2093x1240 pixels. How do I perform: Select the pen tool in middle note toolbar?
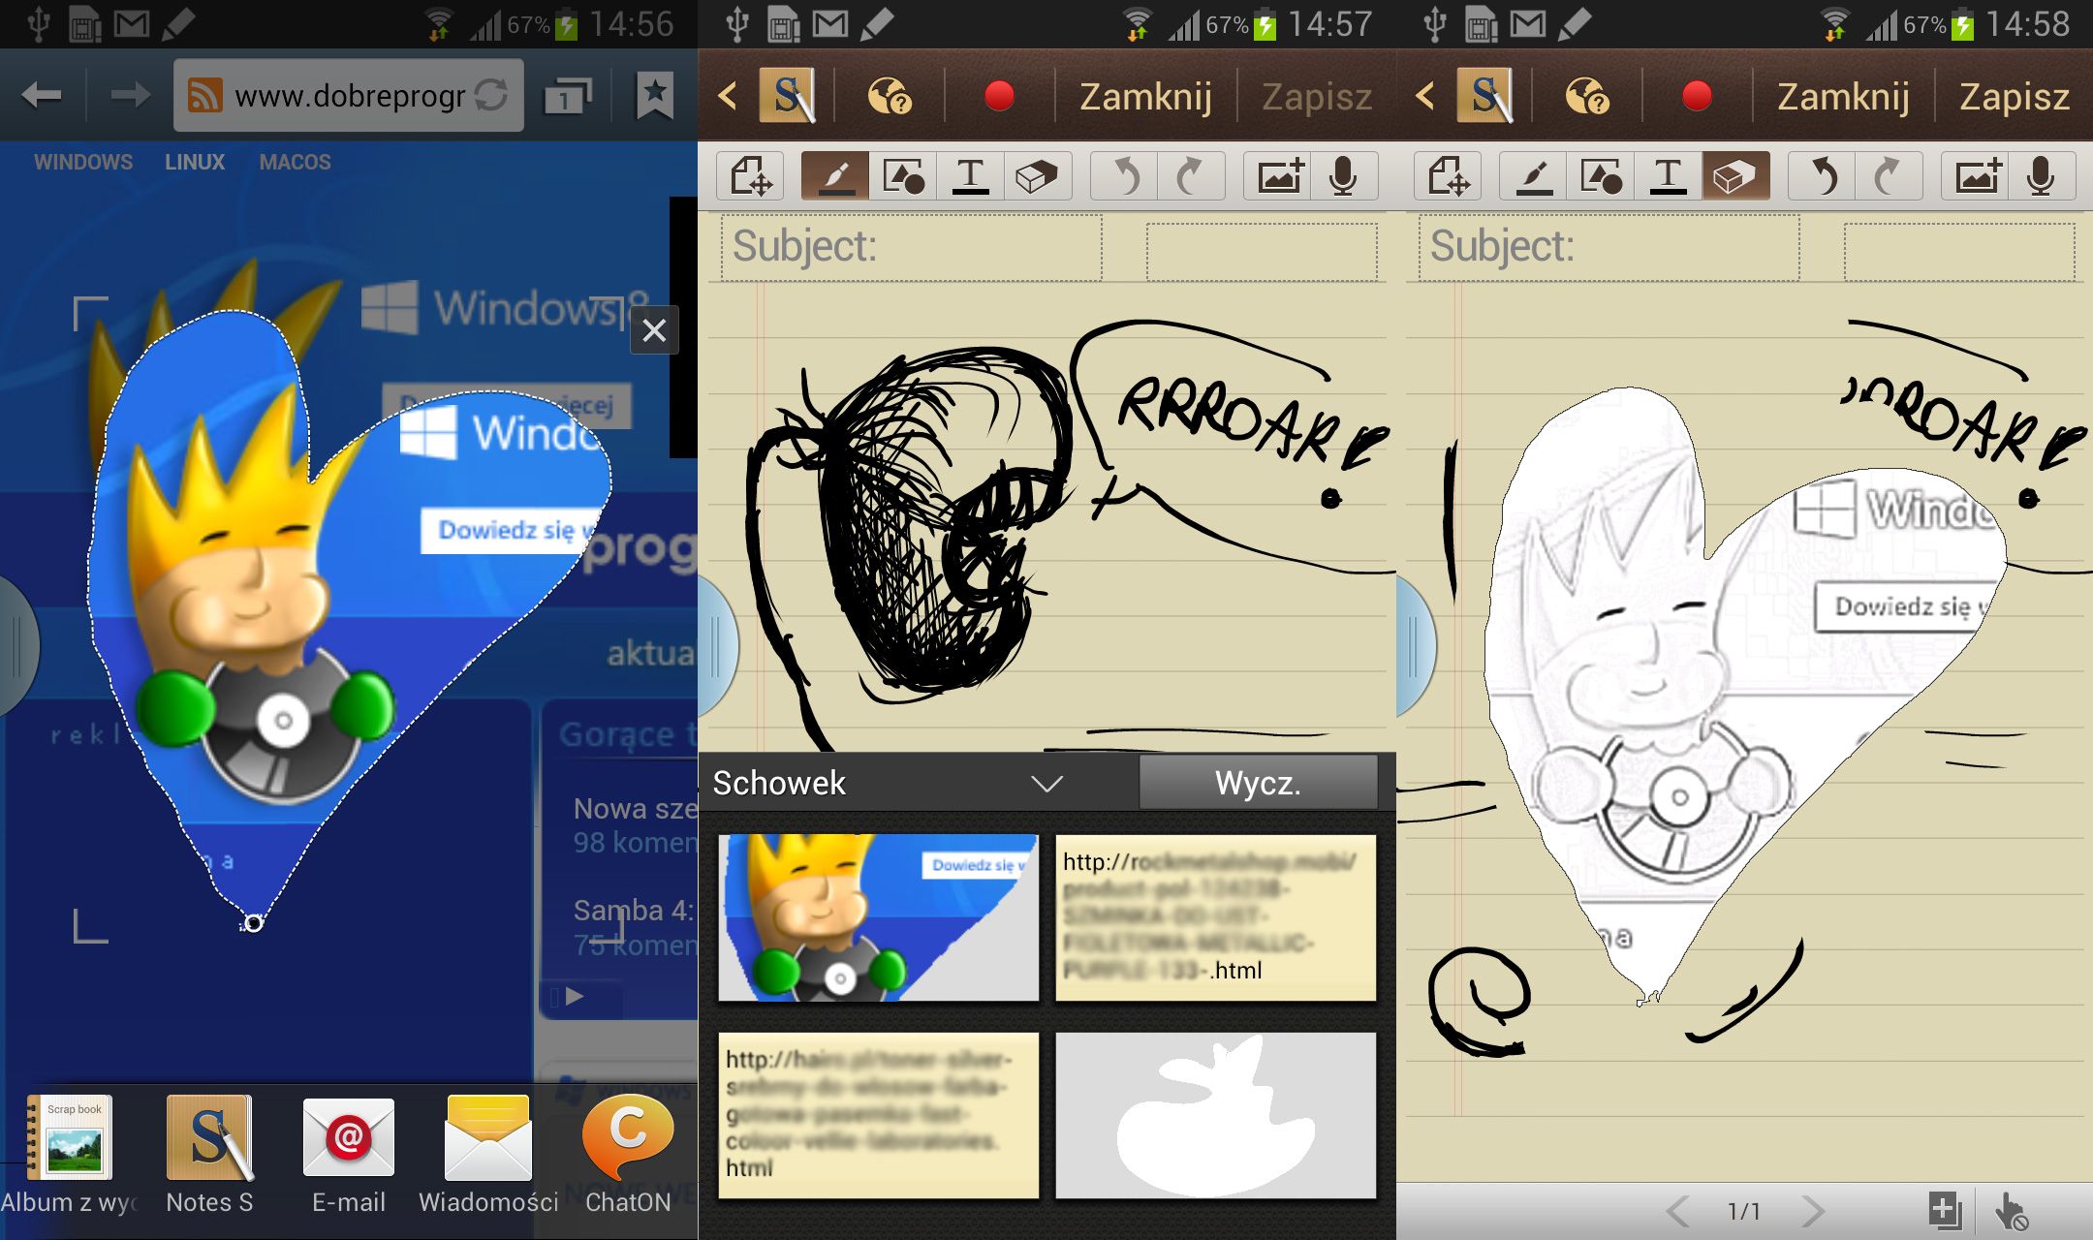pos(835,176)
